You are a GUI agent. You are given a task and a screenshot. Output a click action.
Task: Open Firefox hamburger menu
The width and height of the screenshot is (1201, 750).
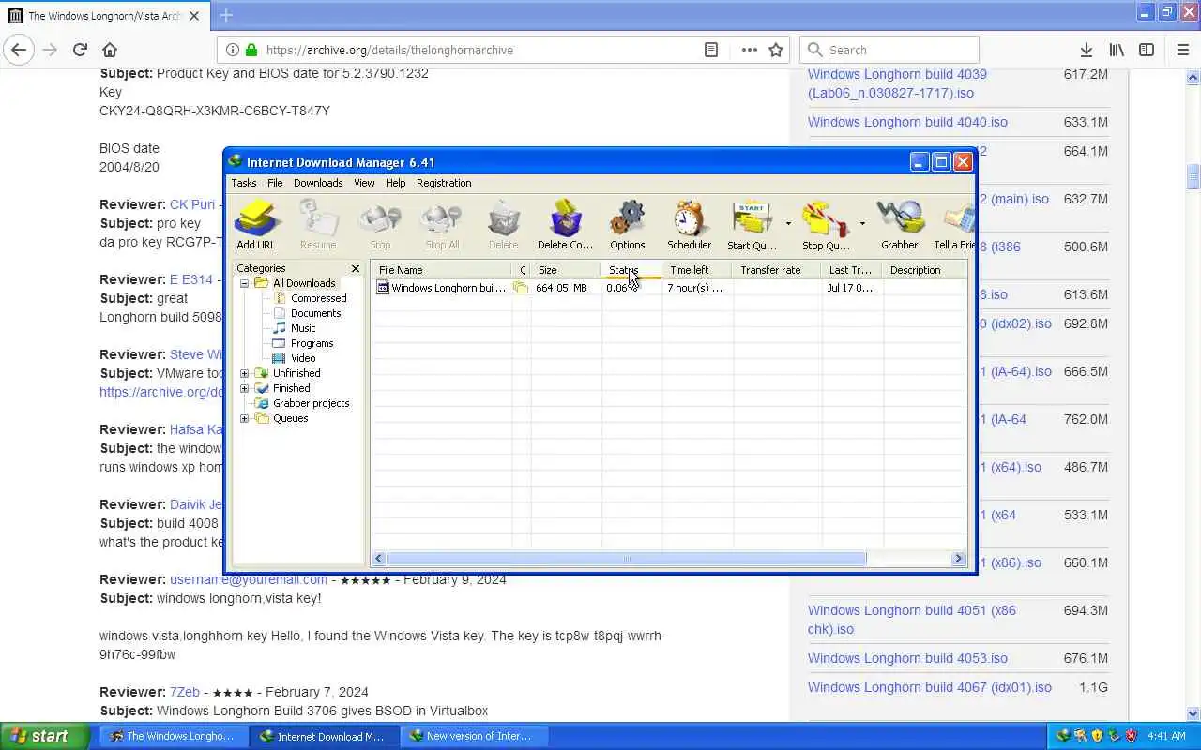point(1182,50)
